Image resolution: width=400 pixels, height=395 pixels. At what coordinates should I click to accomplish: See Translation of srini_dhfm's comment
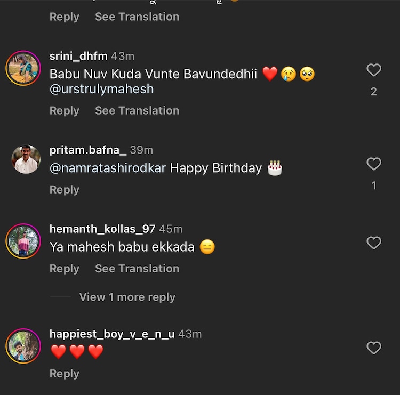click(137, 111)
